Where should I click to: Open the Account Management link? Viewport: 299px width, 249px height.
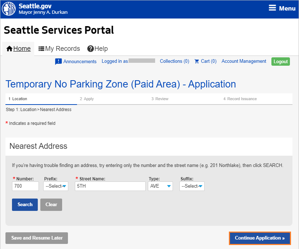244,61
